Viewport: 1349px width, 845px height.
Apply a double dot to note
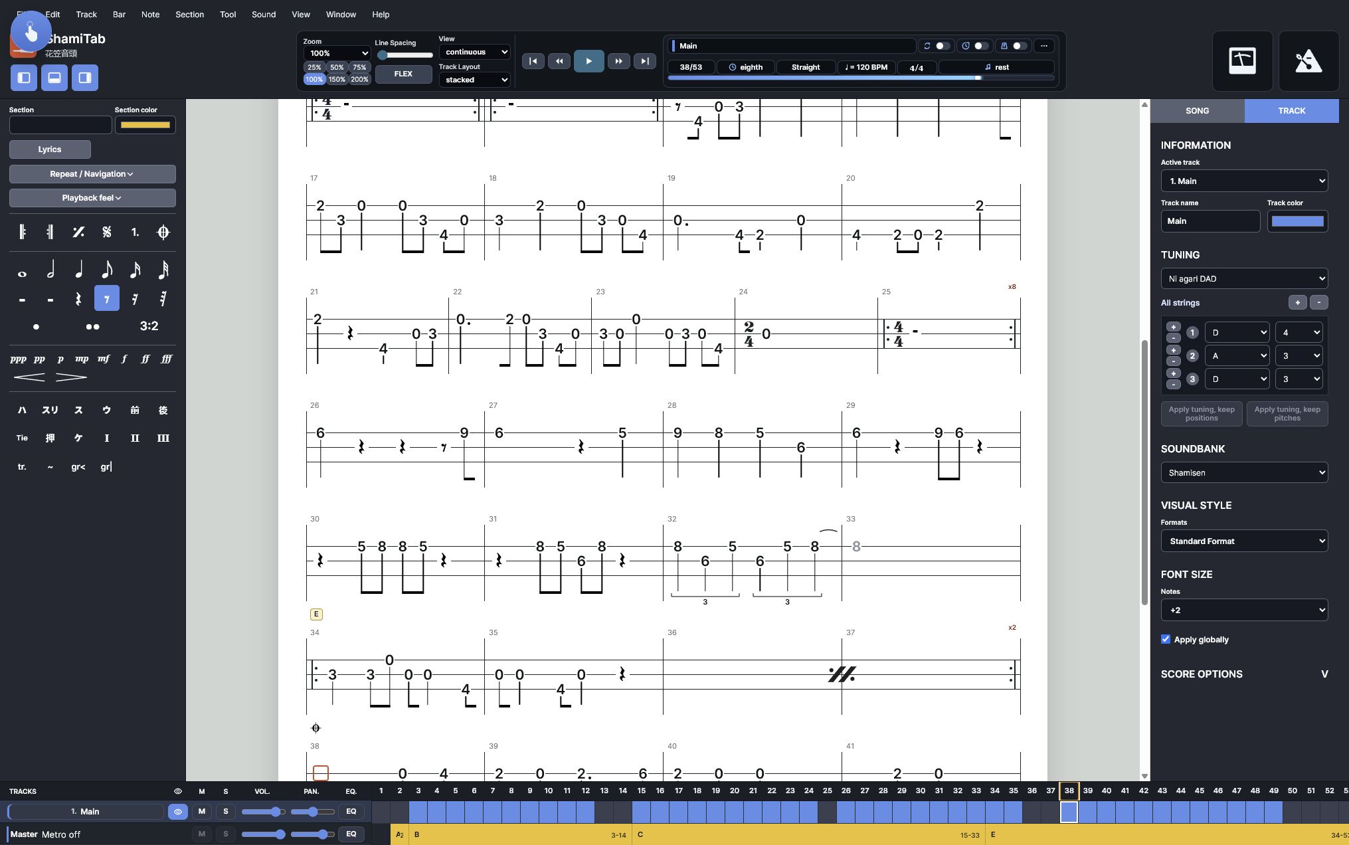tap(92, 326)
